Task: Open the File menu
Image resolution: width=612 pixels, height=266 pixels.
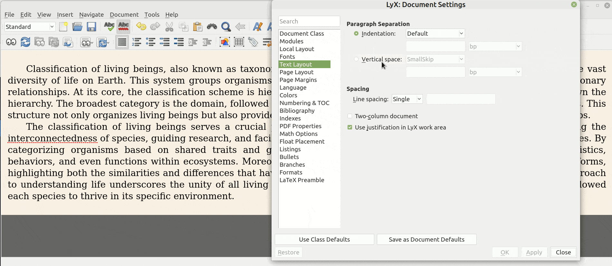Action: tap(9, 14)
